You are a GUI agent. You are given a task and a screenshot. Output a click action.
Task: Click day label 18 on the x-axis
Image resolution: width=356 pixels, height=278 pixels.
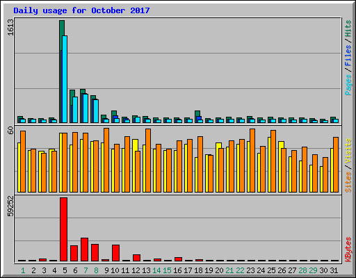click(198, 270)
